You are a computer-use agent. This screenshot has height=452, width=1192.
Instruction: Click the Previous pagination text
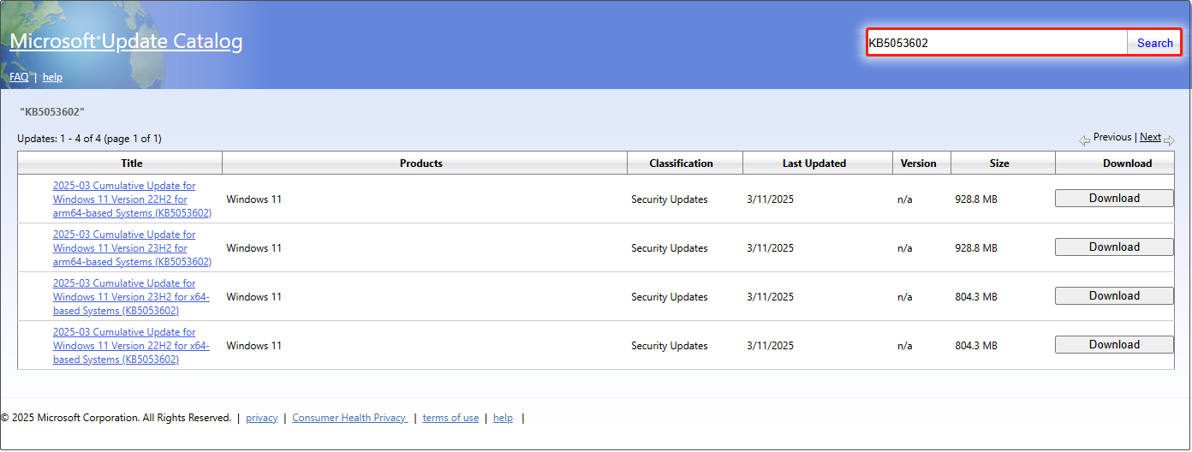click(1112, 137)
